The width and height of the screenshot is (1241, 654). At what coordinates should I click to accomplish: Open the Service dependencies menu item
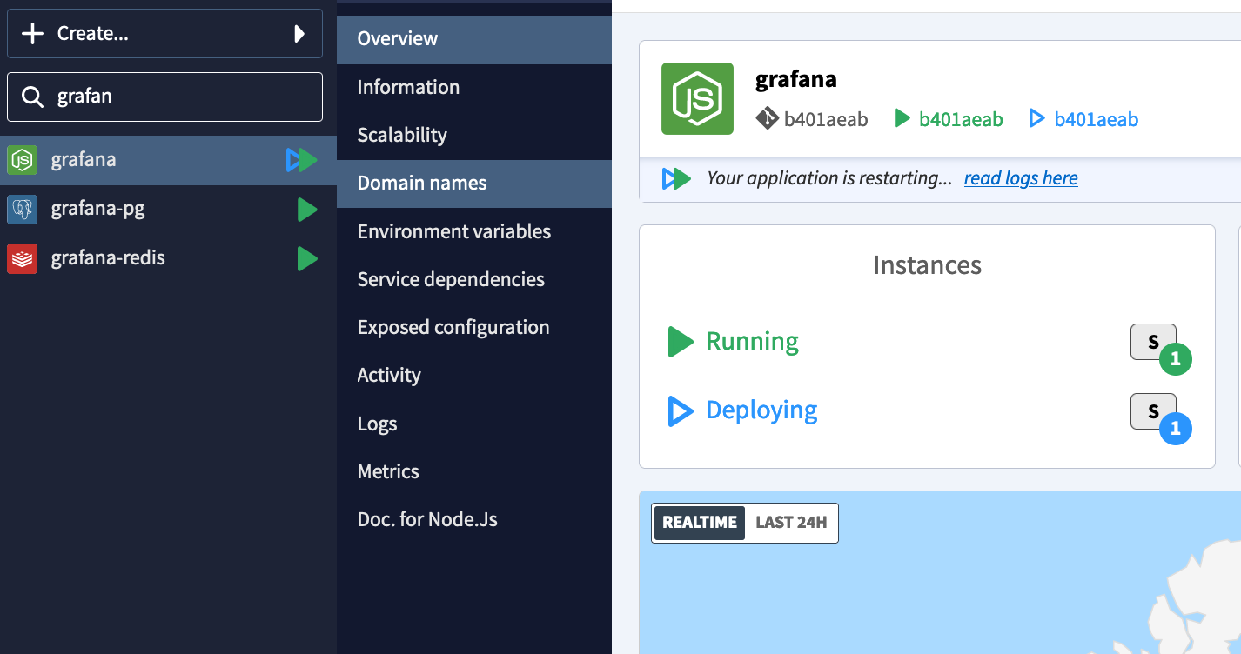pyautogui.click(x=474, y=279)
